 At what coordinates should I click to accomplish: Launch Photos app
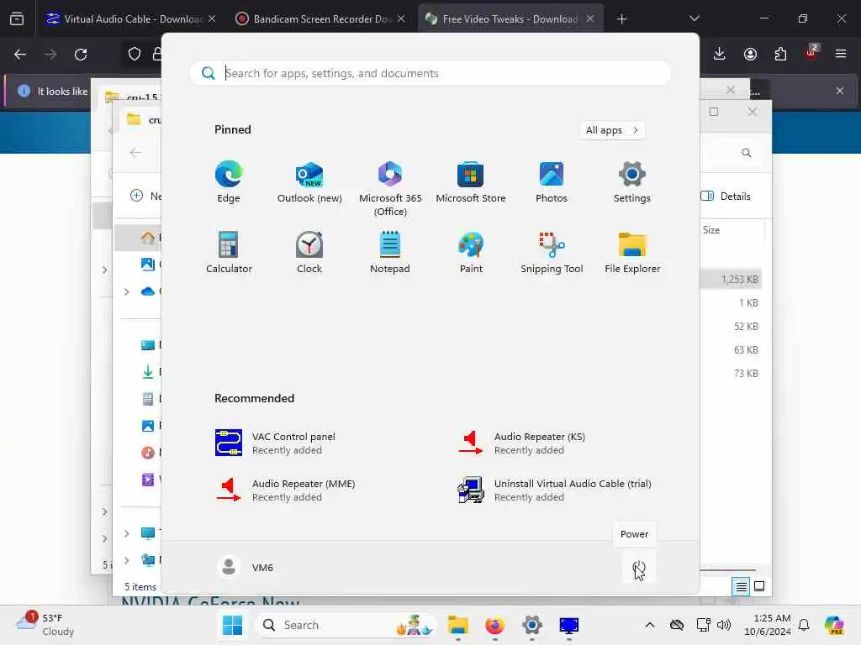pyautogui.click(x=552, y=181)
